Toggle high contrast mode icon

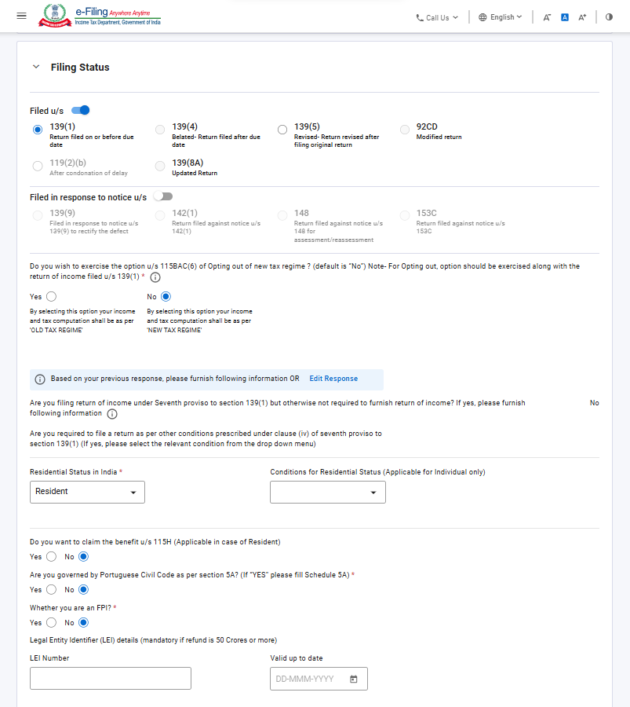(609, 17)
